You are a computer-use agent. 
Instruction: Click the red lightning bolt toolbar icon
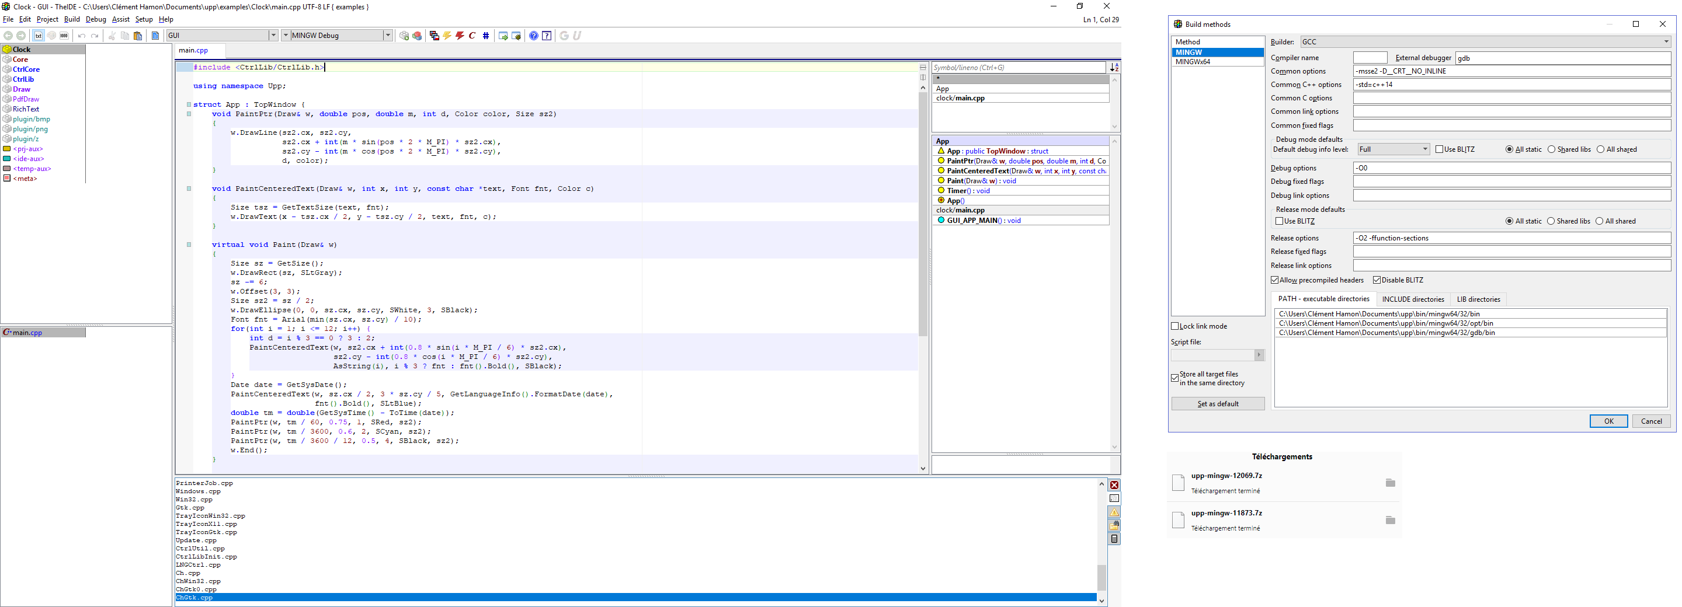(x=460, y=36)
